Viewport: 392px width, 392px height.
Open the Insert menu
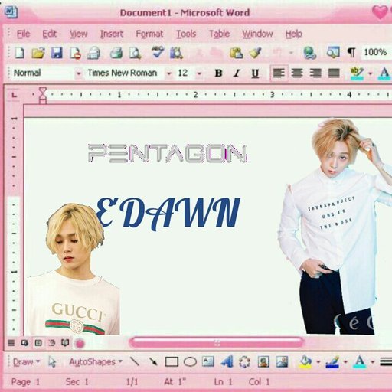pos(112,34)
